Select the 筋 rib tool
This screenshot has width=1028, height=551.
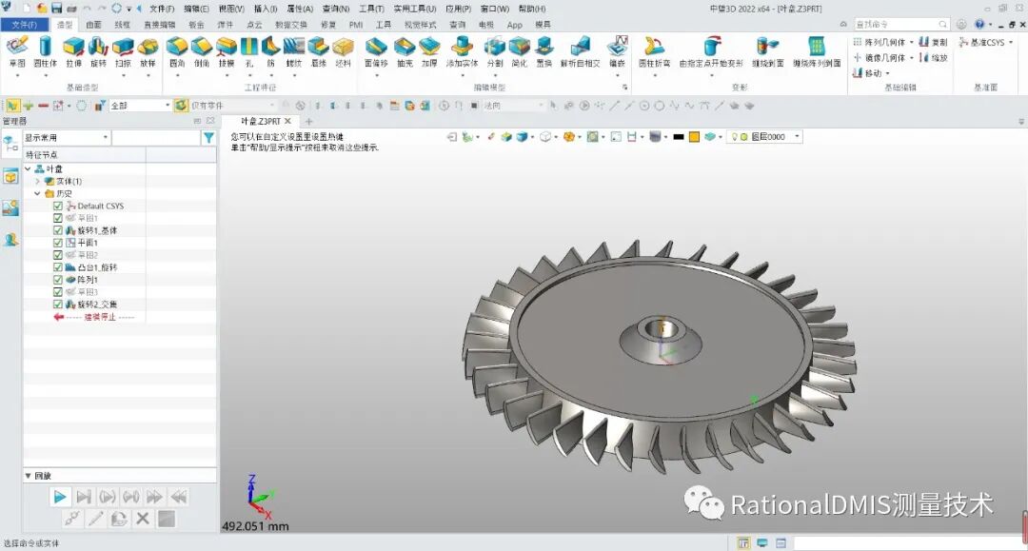pyautogui.click(x=270, y=52)
